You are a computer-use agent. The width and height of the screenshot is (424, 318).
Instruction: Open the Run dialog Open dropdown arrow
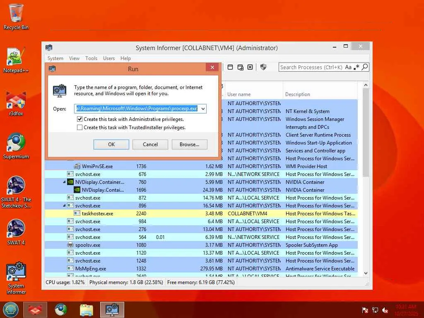(203, 109)
